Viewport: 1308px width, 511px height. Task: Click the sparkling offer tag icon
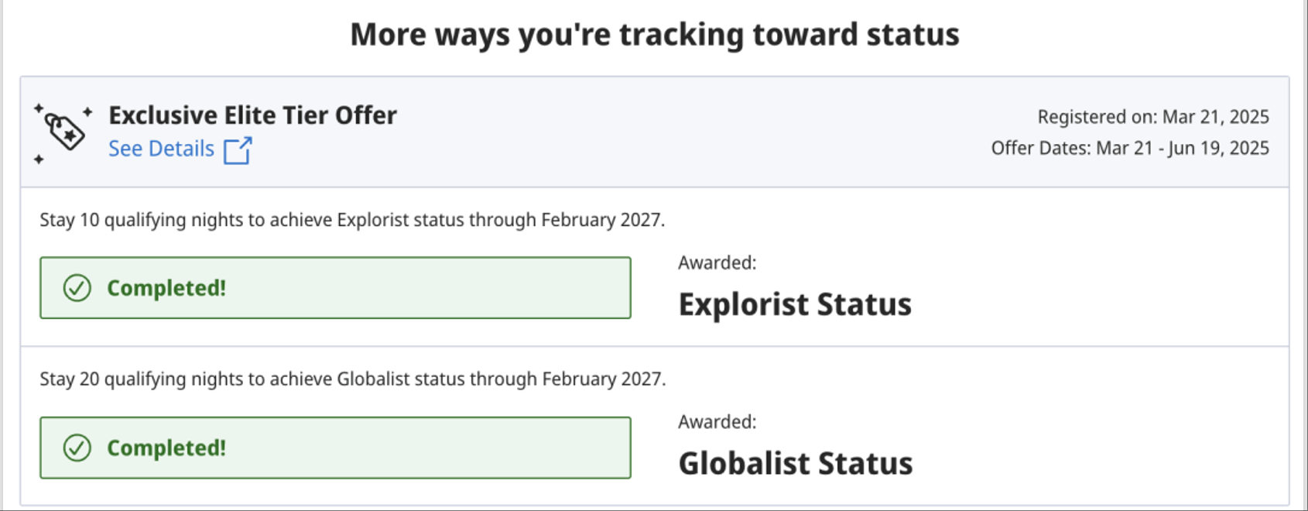pos(63,132)
